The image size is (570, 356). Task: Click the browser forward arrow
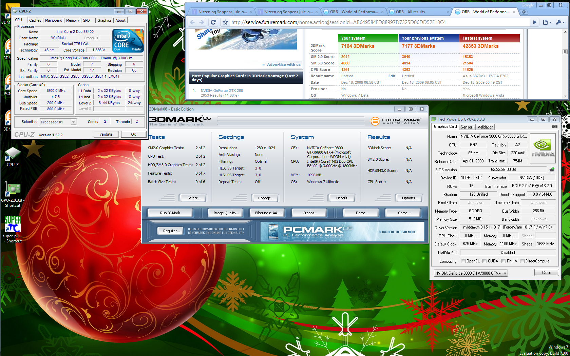[x=202, y=22]
